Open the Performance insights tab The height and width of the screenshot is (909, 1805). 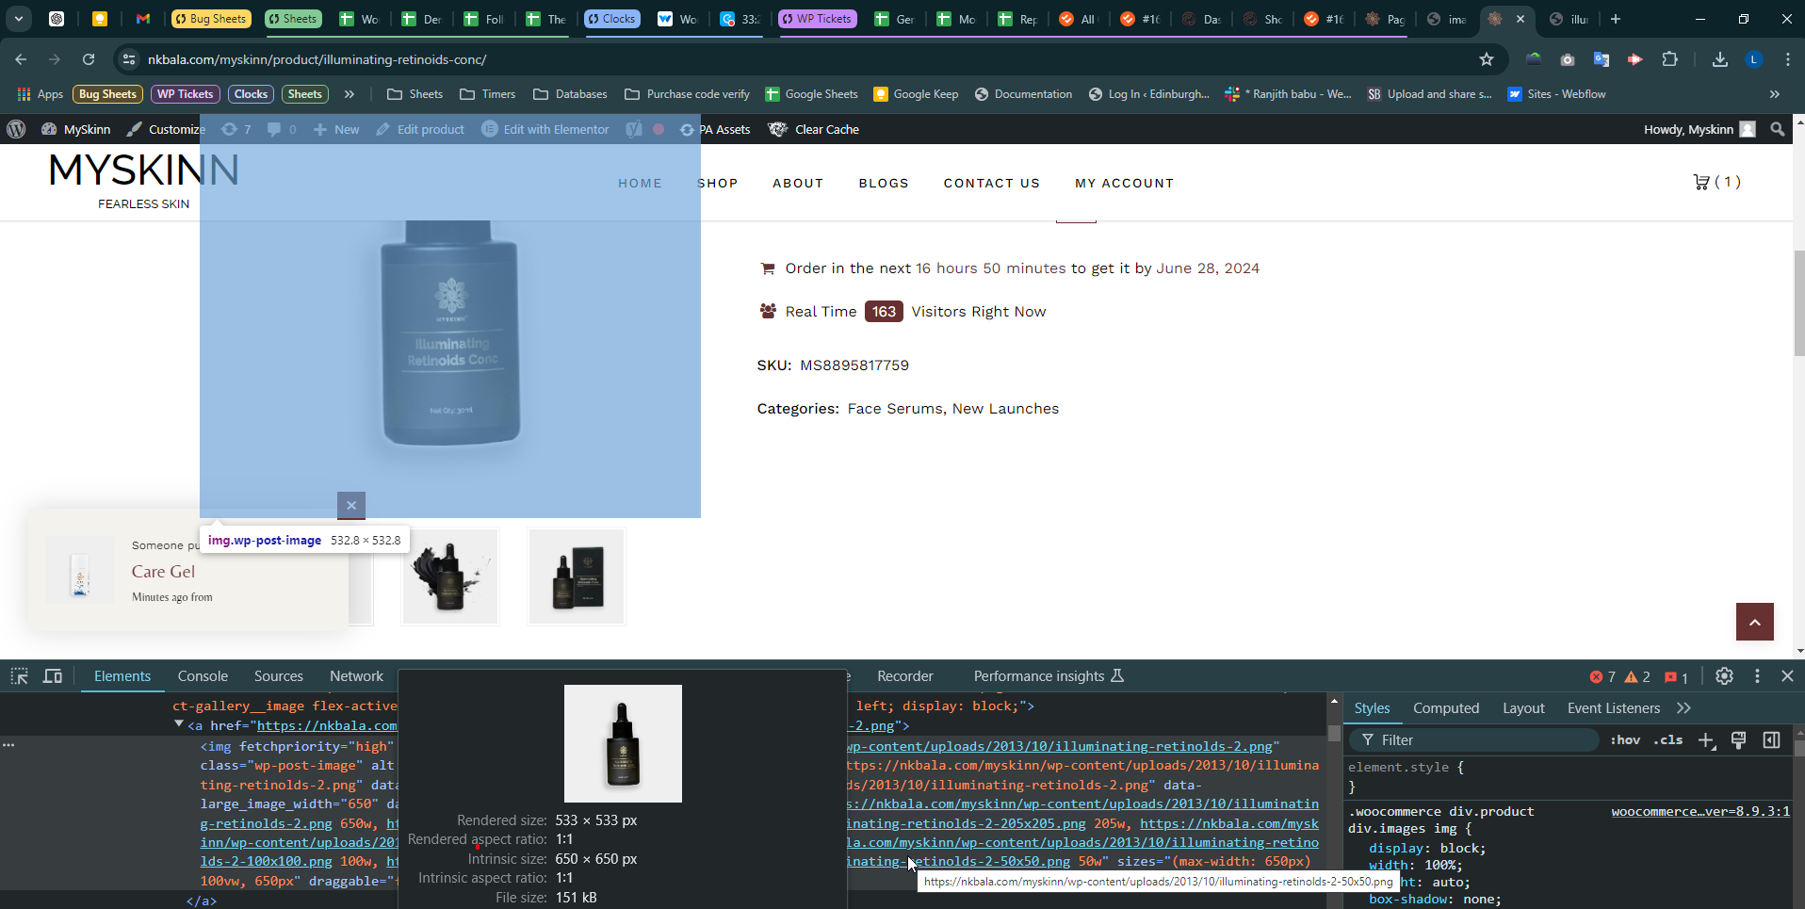(1049, 676)
